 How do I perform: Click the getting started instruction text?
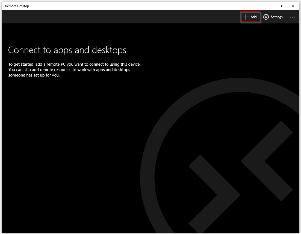pos(75,70)
